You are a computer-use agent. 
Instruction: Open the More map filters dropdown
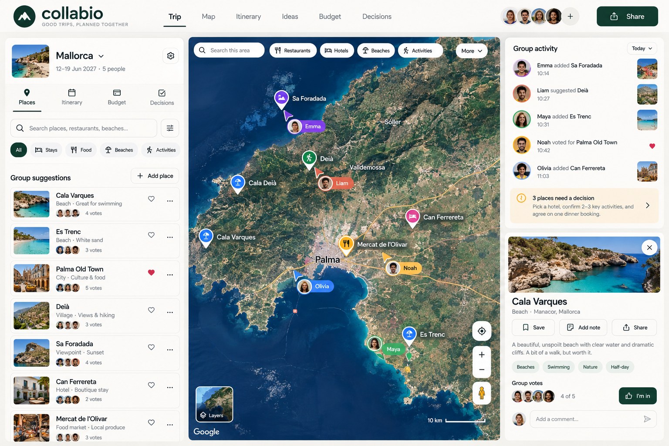click(472, 51)
